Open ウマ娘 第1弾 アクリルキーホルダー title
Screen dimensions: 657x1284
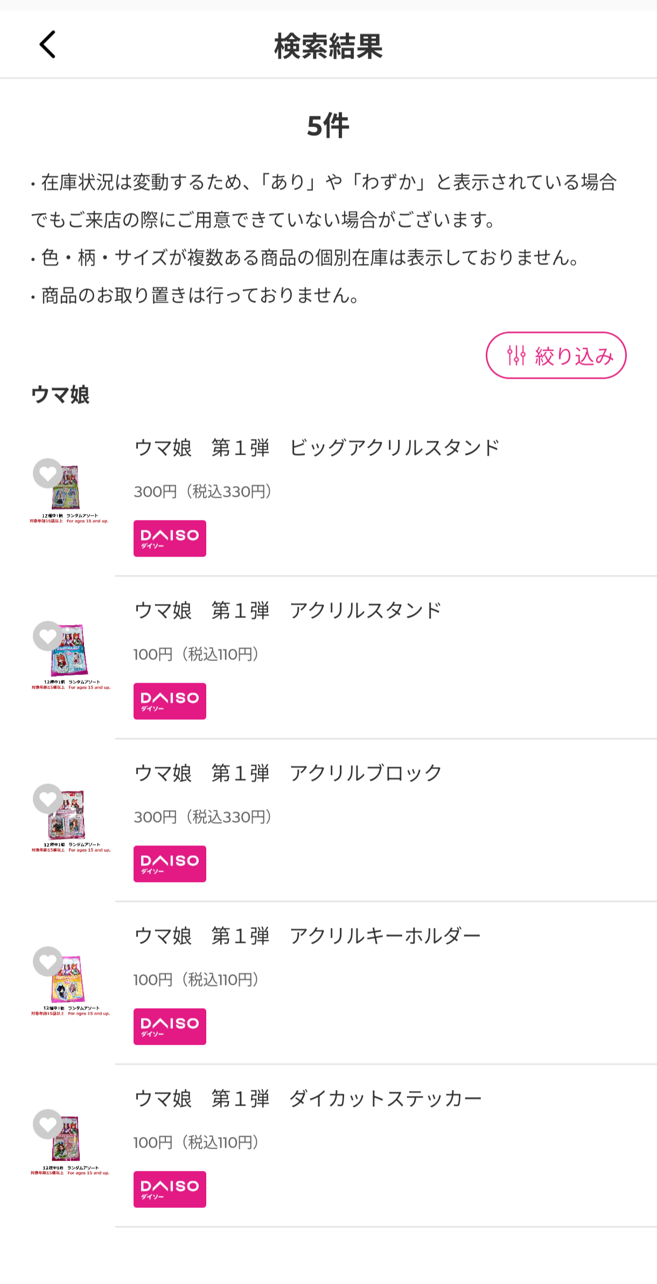coord(307,936)
